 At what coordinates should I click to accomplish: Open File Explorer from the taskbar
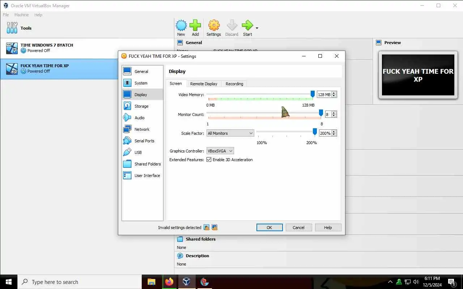click(x=152, y=282)
